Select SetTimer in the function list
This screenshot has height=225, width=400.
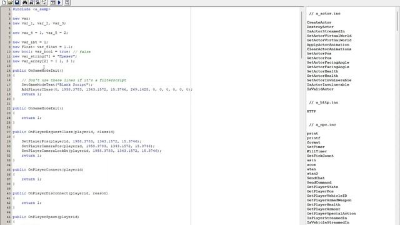[316, 147]
